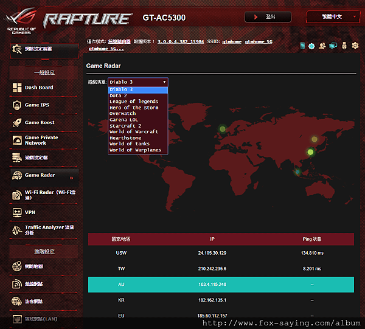The image size is (365, 329).
Task: Click the SSID link gtmhome
Action: [x=232, y=41]
